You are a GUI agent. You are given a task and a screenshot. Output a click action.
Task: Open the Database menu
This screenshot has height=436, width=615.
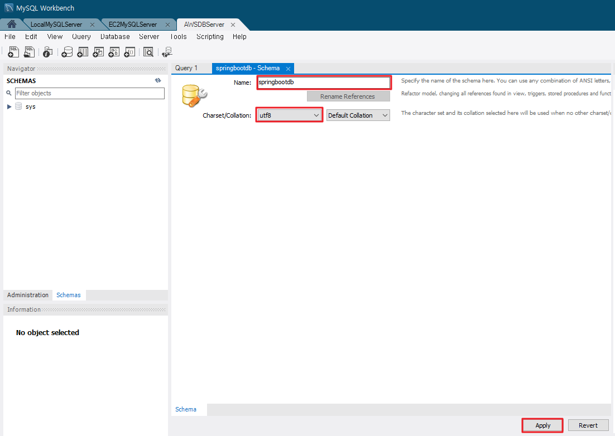[115, 36]
